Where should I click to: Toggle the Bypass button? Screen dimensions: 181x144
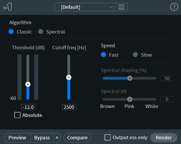coord(42,138)
